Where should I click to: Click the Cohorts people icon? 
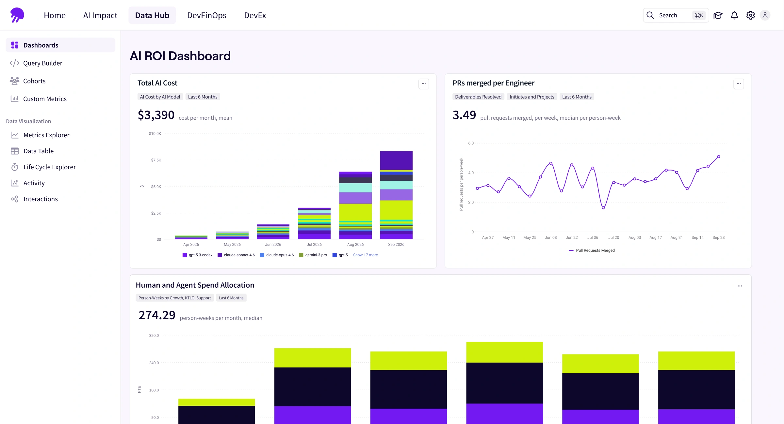15,81
